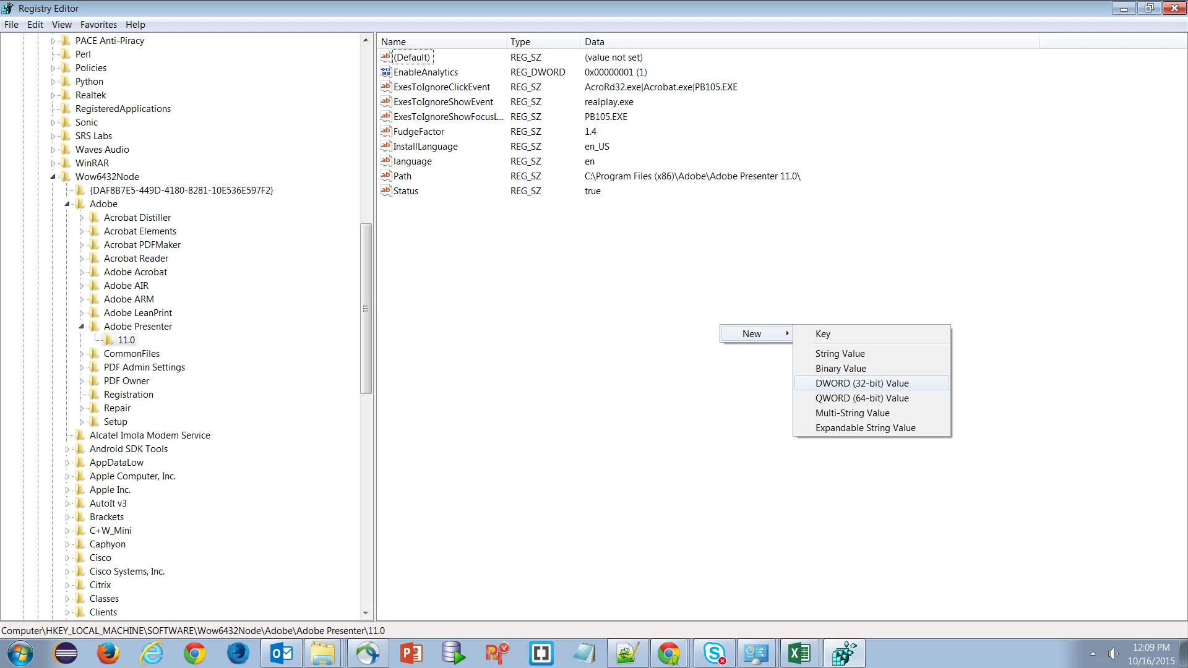Open Outlook from the taskbar
This screenshot has height=668, width=1188.
(x=282, y=653)
